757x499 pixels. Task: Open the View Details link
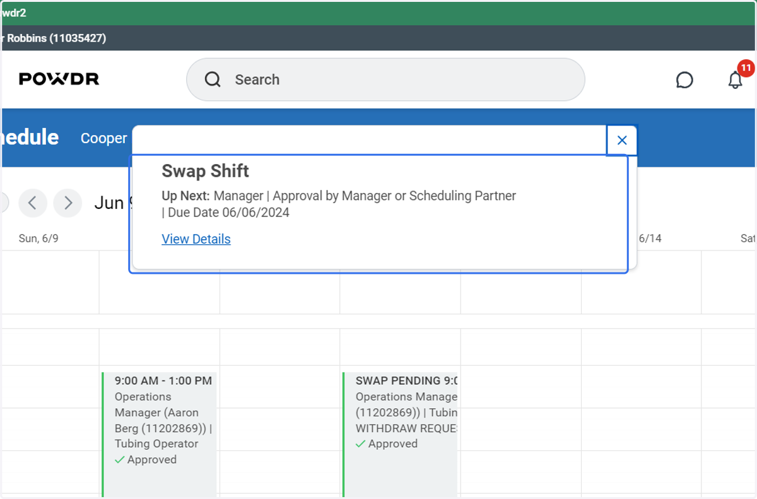[x=196, y=239]
